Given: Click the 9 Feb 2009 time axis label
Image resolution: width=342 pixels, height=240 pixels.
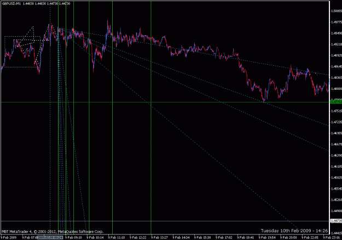Looking at the screenshot, I should tap(9, 237).
